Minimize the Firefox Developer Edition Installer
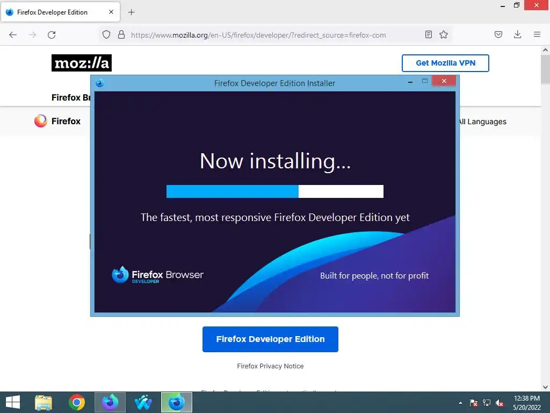 coord(410,82)
